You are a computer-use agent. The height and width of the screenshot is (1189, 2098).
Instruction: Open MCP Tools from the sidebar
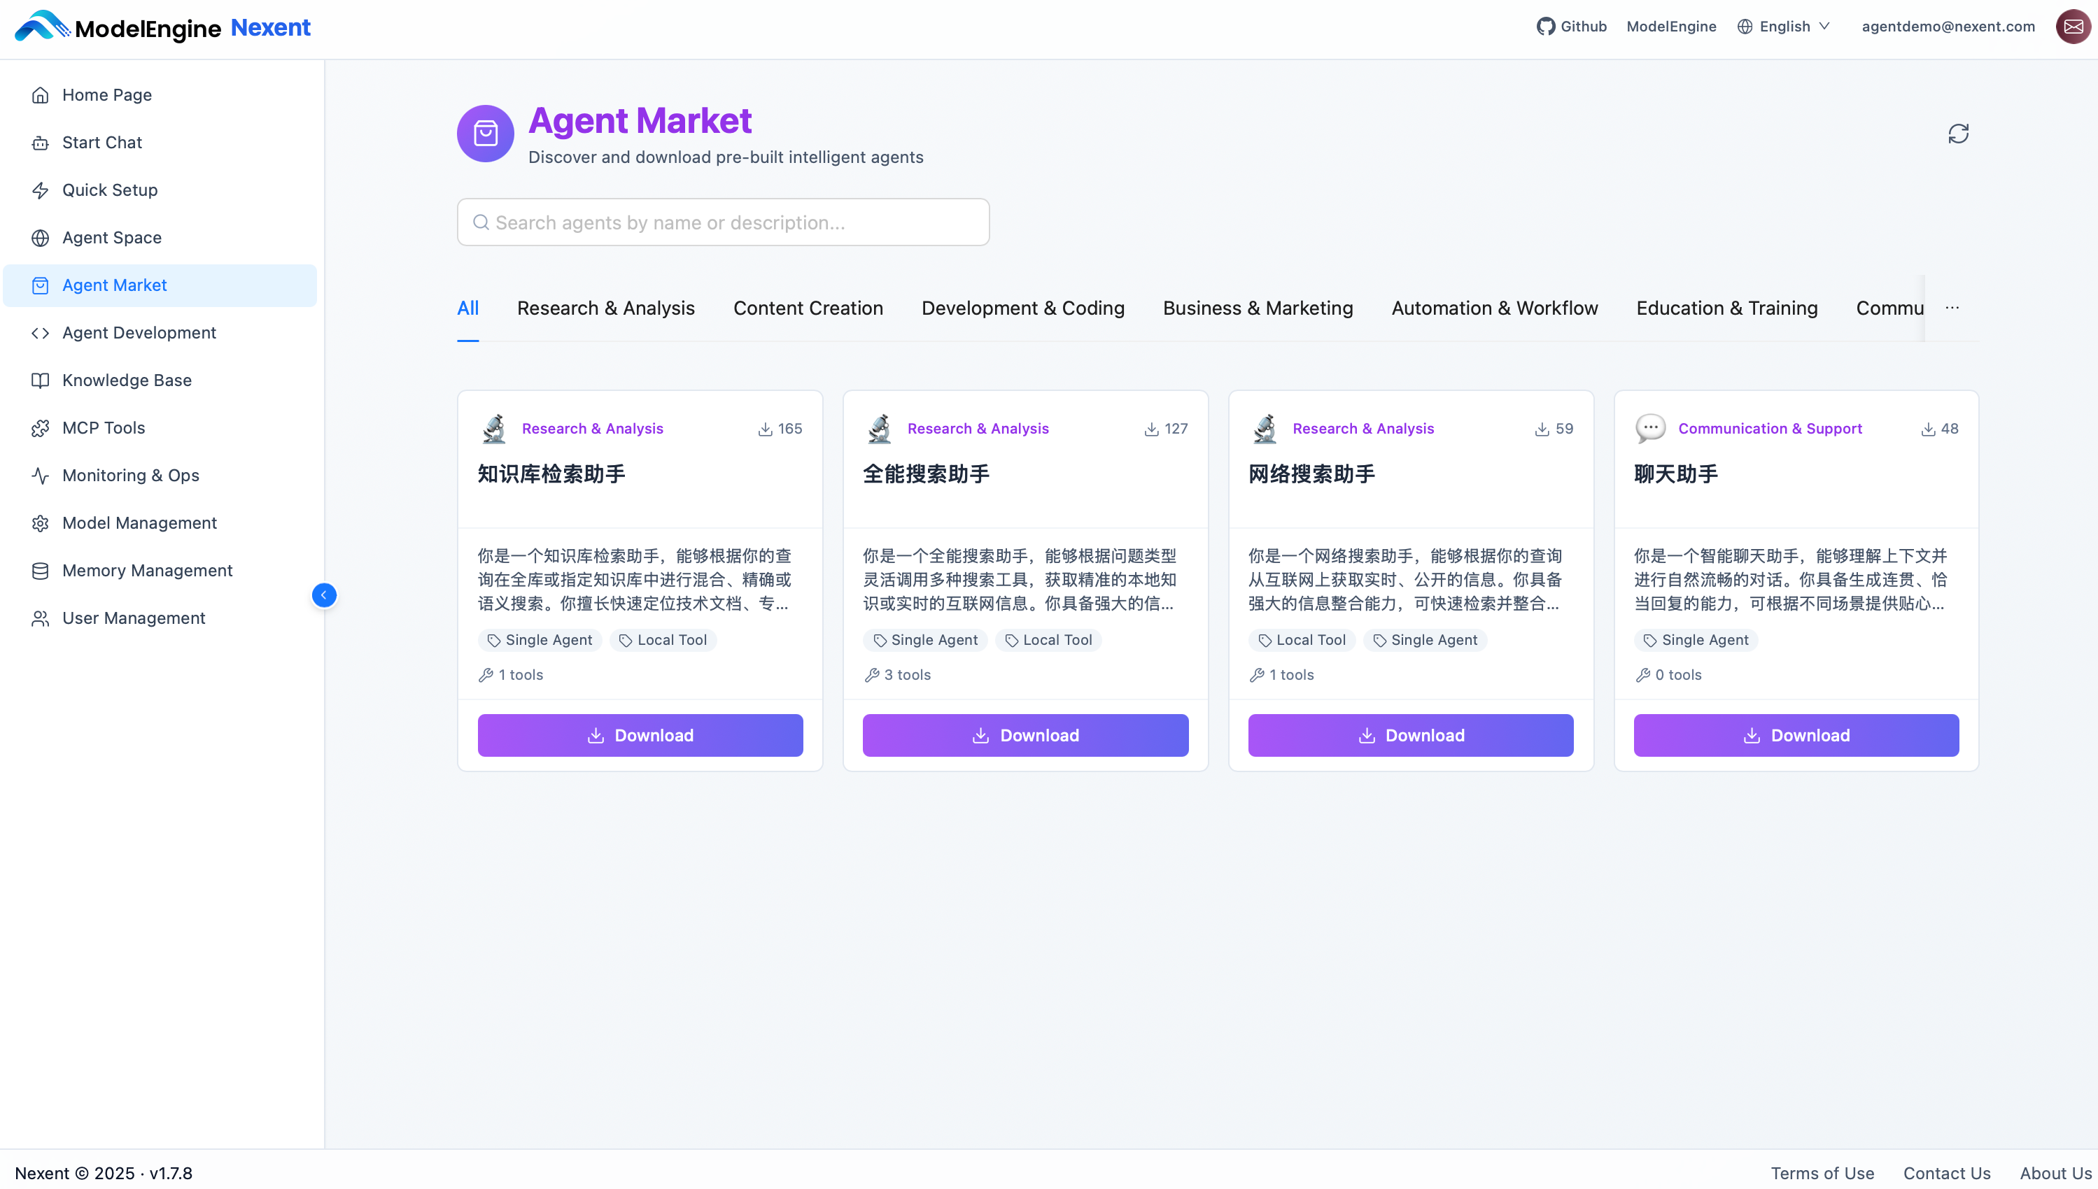point(104,427)
